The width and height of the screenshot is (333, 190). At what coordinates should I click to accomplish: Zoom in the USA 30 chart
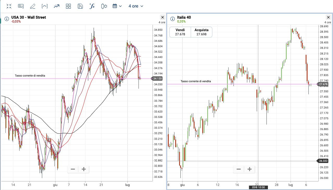[x=84, y=169]
